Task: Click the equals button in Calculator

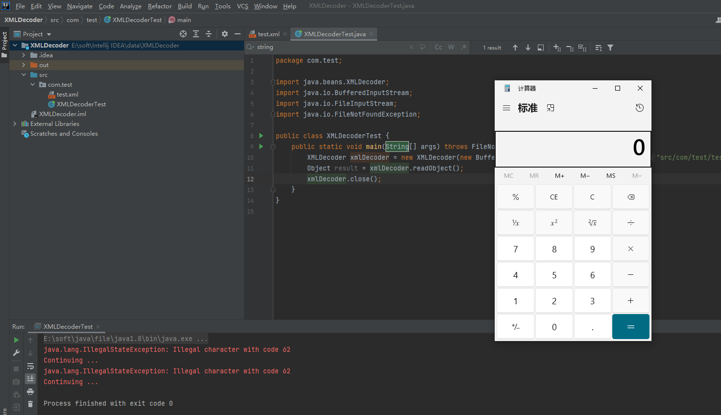Action: (x=631, y=327)
